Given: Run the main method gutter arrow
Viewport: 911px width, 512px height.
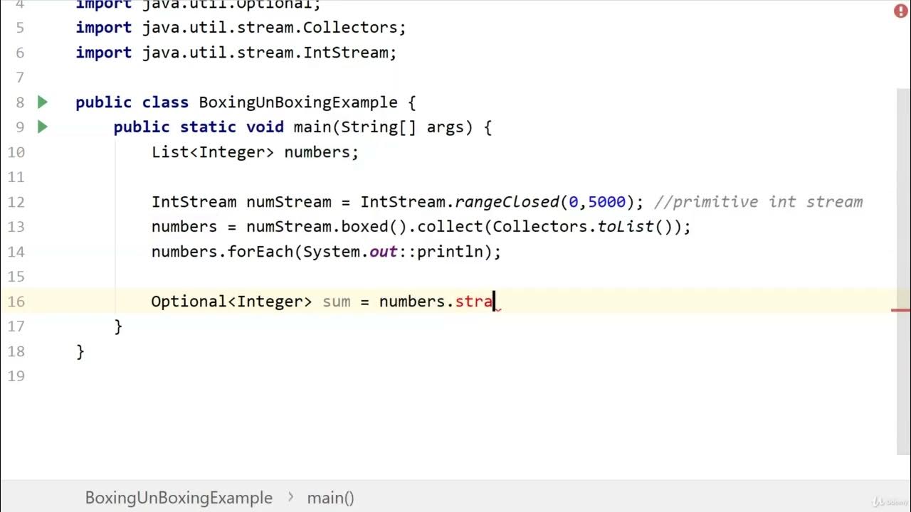Looking at the screenshot, I should pos(43,127).
